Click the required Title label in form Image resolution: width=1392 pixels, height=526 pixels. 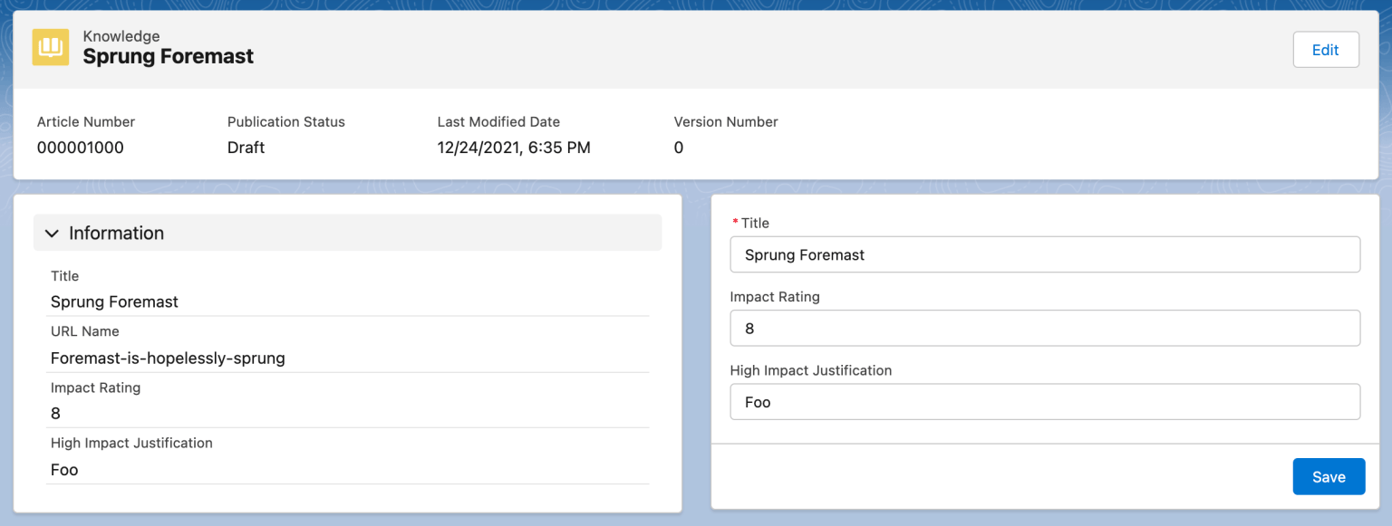(751, 223)
